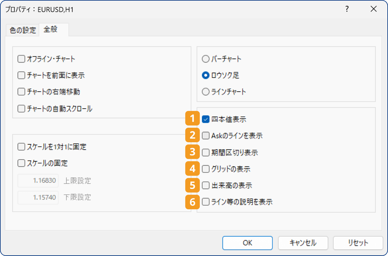
Task: Click the 上限設定 value field
Action: pos(38,181)
